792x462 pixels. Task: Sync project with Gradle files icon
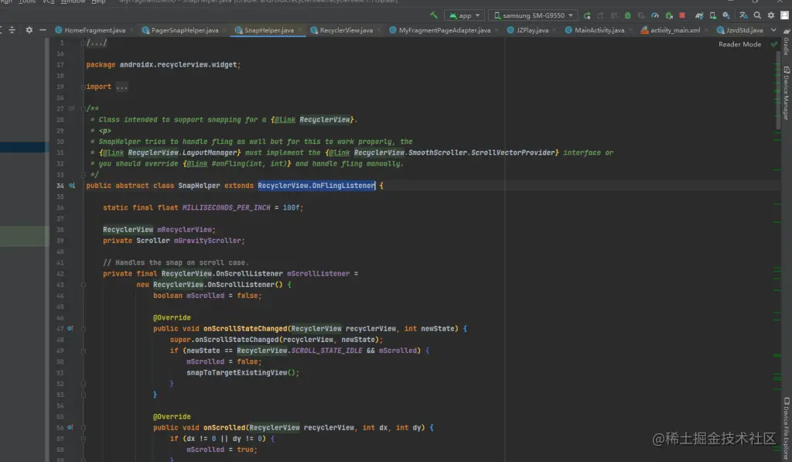(699, 15)
